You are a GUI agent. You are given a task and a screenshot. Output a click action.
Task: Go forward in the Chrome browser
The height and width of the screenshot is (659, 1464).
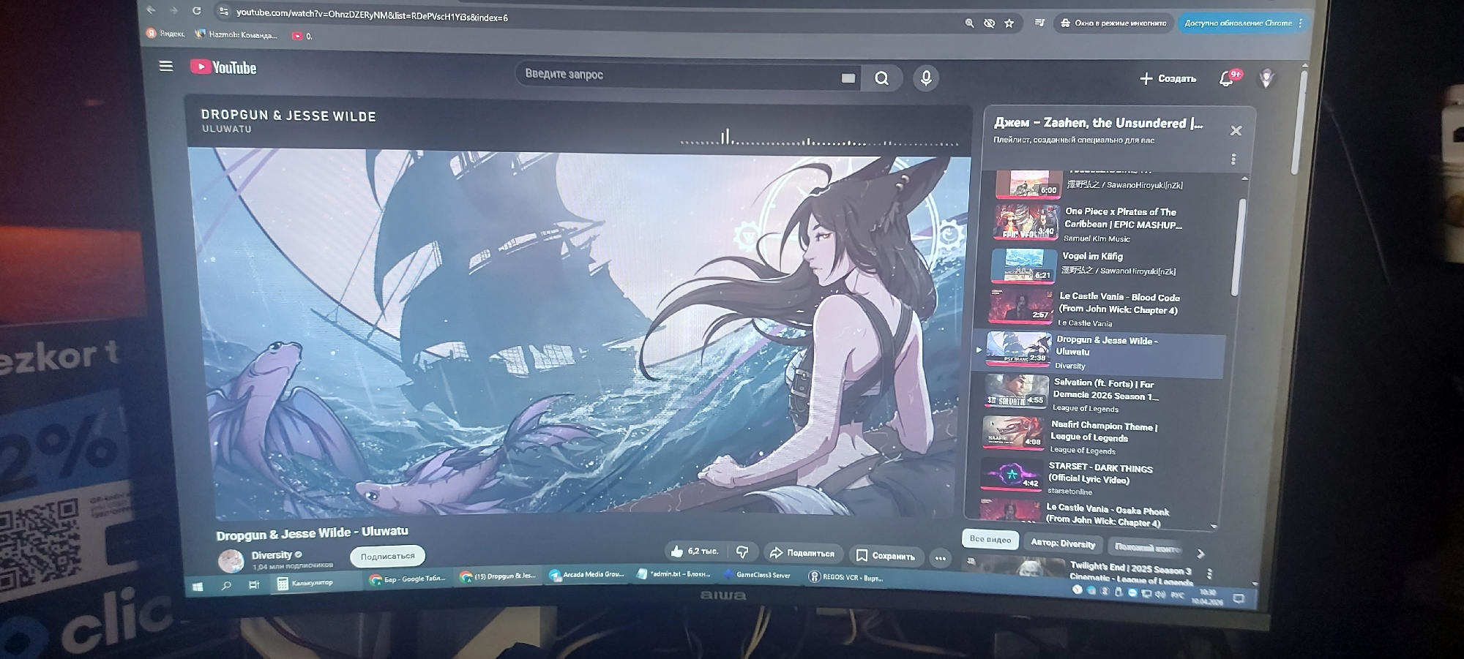(173, 10)
